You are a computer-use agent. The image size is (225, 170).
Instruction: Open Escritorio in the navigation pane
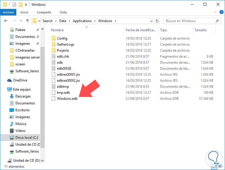[22, 110]
